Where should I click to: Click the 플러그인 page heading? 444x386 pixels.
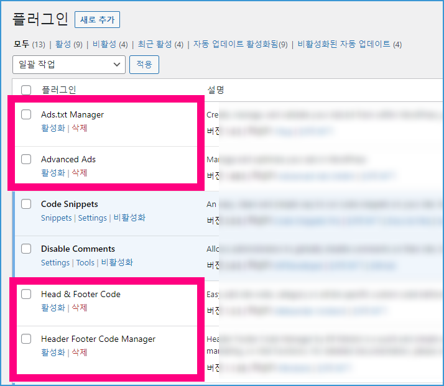[40, 19]
